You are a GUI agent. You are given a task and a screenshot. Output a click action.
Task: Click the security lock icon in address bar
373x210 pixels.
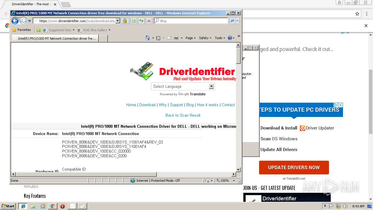125,21
